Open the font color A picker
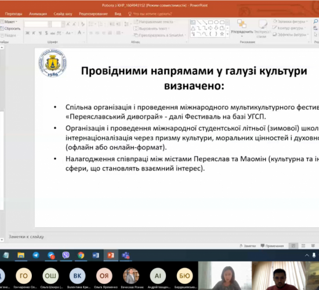The image size is (319, 290). (x=79, y=32)
